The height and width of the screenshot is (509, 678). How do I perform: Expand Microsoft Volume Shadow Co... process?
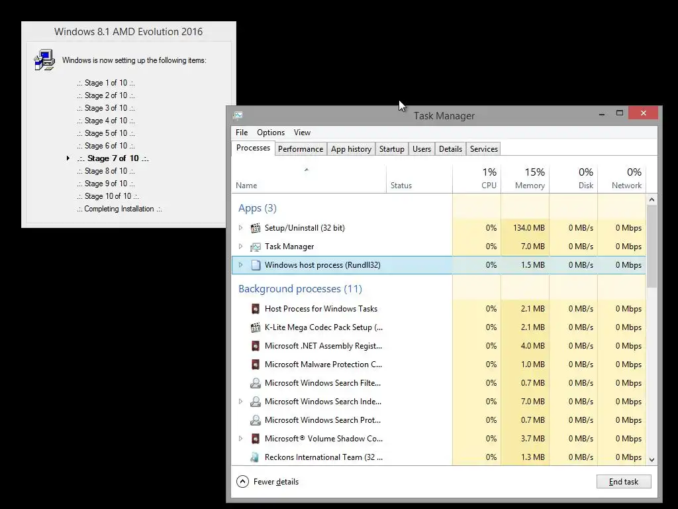(x=241, y=439)
